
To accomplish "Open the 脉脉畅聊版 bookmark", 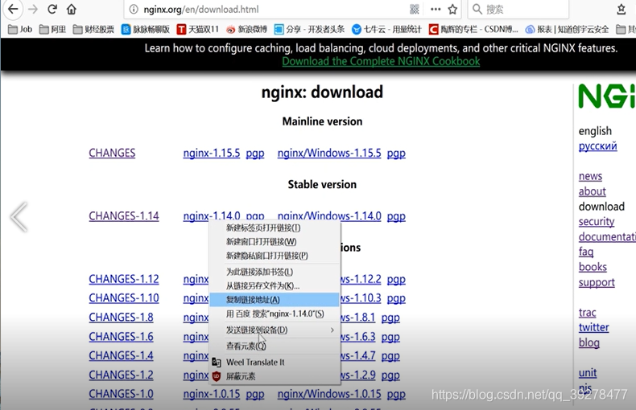I will (x=146, y=29).
